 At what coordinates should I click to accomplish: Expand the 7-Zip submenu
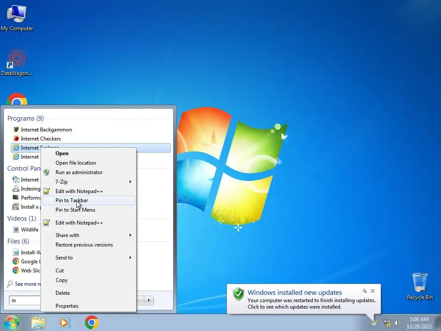coord(88,182)
